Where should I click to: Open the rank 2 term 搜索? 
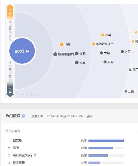[x=16, y=148]
